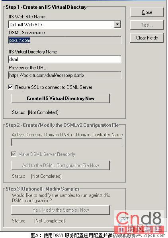Click the Step 2 status Not Completed text
Viewport: 168px width, 238px height.
click(x=47, y=176)
